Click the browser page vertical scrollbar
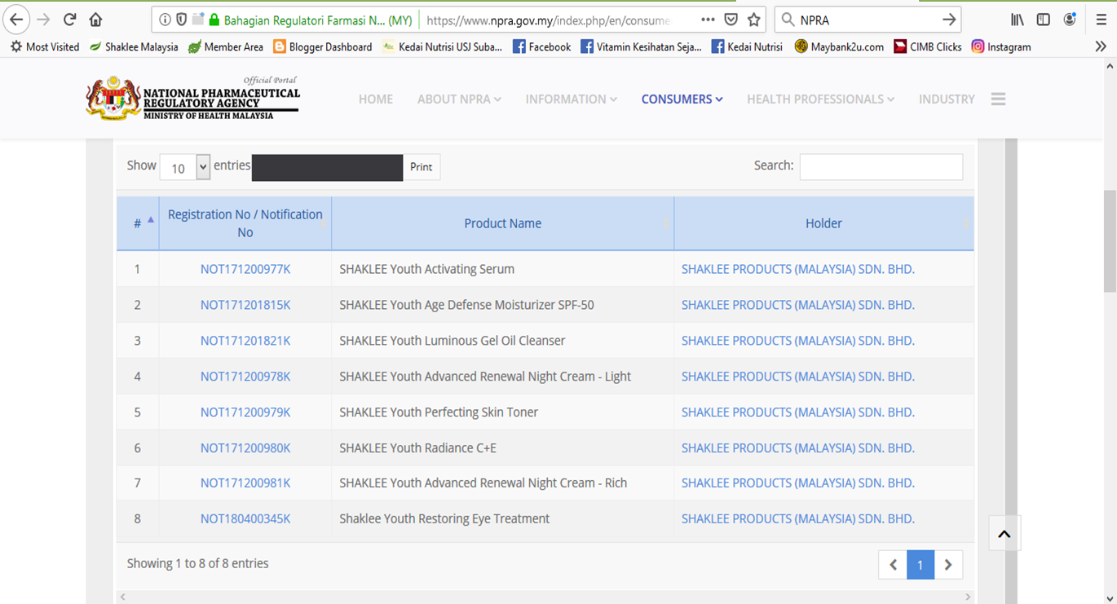The height and width of the screenshot is (604, 1117). pyautogui.click(x=1110, y=242)
